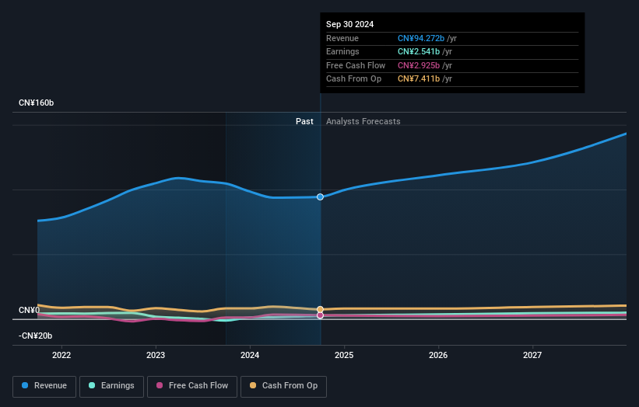This screenshot has width=639, height=407.
Task: Click the CN¥2.925b free cash flow value
Action: click(x=419, y=65)
